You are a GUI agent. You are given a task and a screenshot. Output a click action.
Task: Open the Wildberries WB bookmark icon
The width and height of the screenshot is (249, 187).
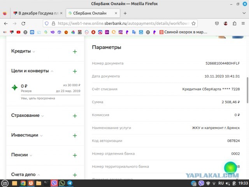click(x=107, y=32)
